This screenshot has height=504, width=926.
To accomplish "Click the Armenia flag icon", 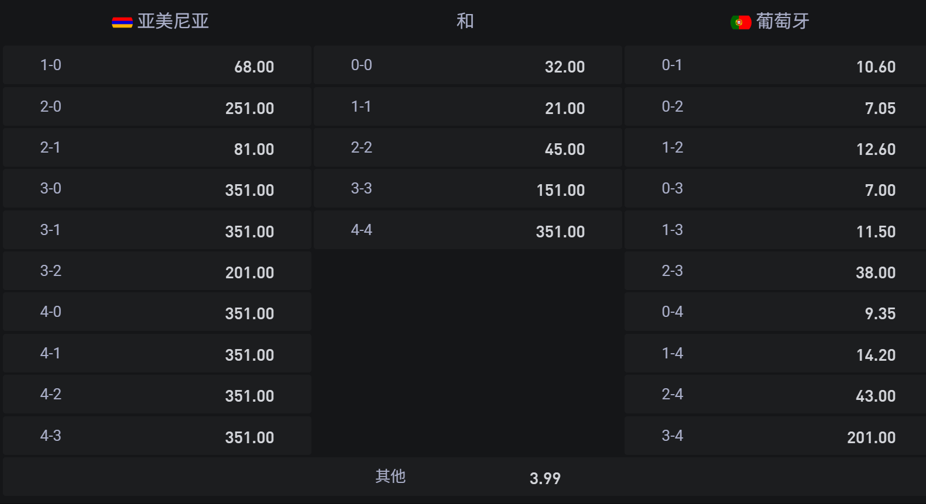I will pyautogui.click(x=122, y=22).
